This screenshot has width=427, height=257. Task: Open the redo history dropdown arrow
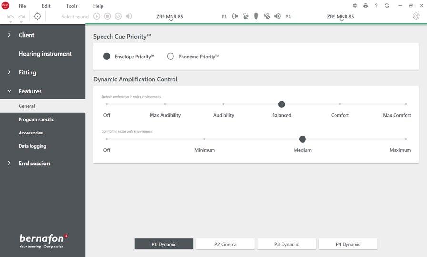click(x=21, y=22)
